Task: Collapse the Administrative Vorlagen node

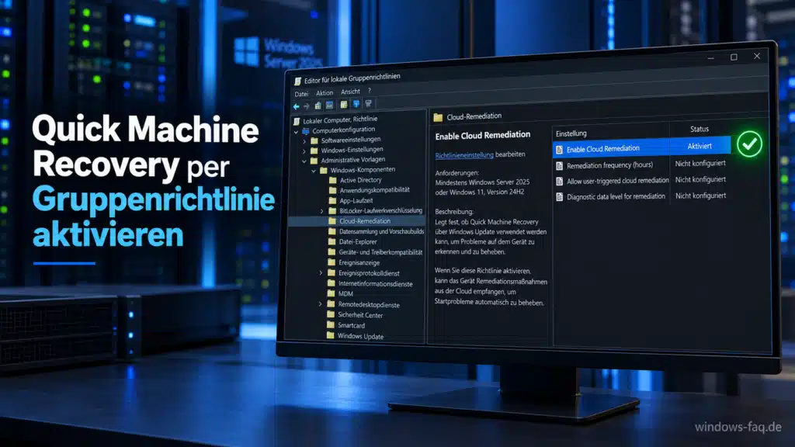Action: pos(304,161)
